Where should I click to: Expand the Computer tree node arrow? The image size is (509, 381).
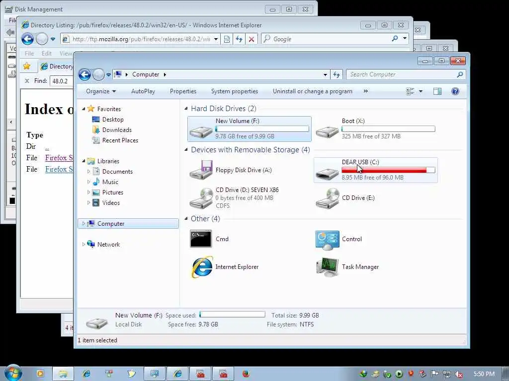click(x=84, y=224)
